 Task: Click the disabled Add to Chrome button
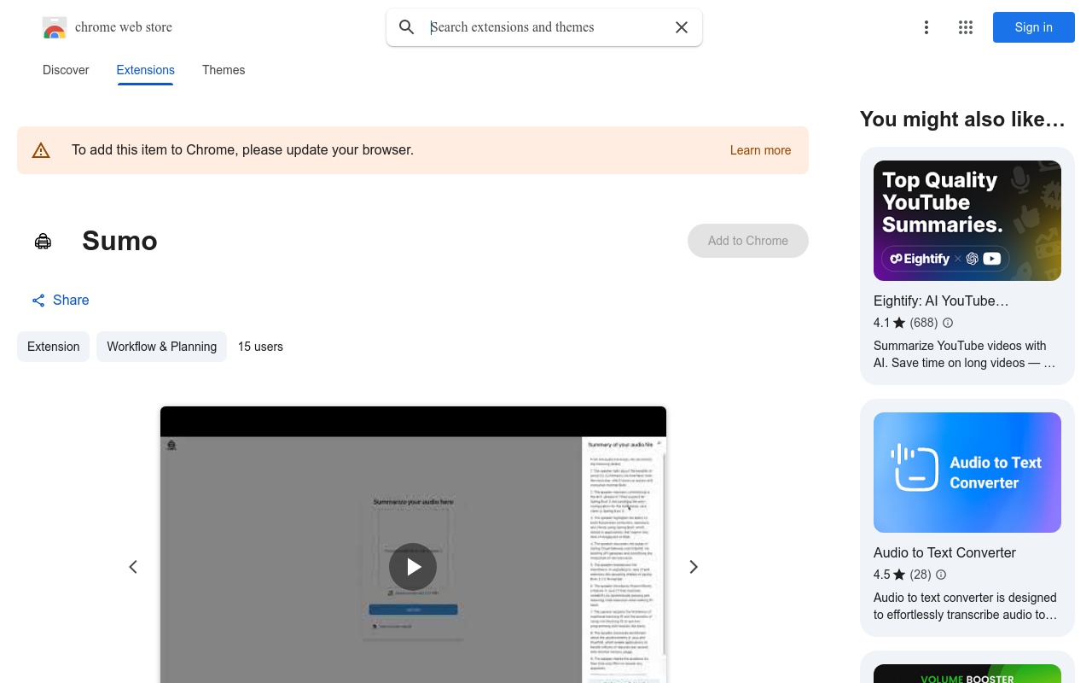coord(748,241)
